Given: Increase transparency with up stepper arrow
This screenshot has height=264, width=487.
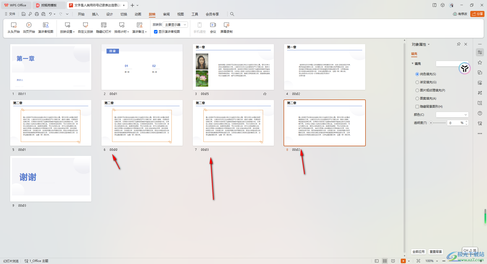Looking at the screenshot, I should [466, 122].
